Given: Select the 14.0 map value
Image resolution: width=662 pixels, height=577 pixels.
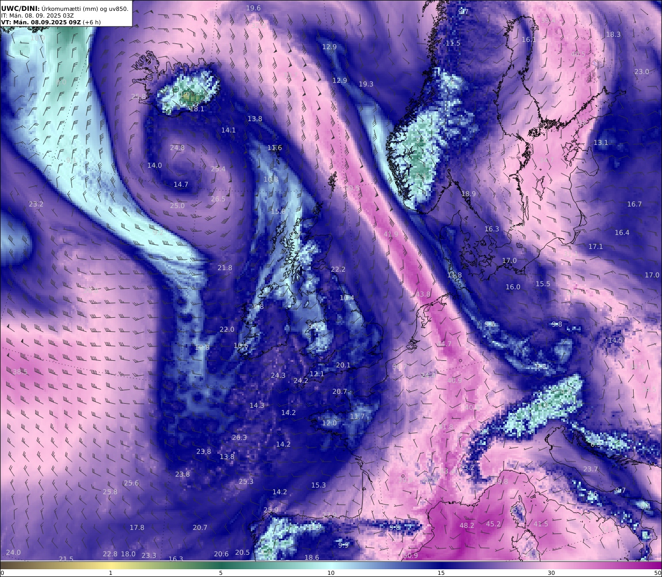Looking at the screenshot, I should (154, 165).
